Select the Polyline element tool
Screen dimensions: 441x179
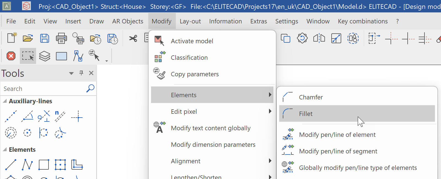tap(27, 165)
